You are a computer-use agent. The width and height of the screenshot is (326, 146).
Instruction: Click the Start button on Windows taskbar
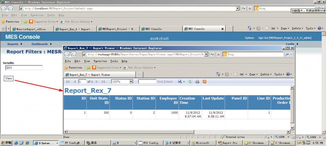[x=6, y=143]
